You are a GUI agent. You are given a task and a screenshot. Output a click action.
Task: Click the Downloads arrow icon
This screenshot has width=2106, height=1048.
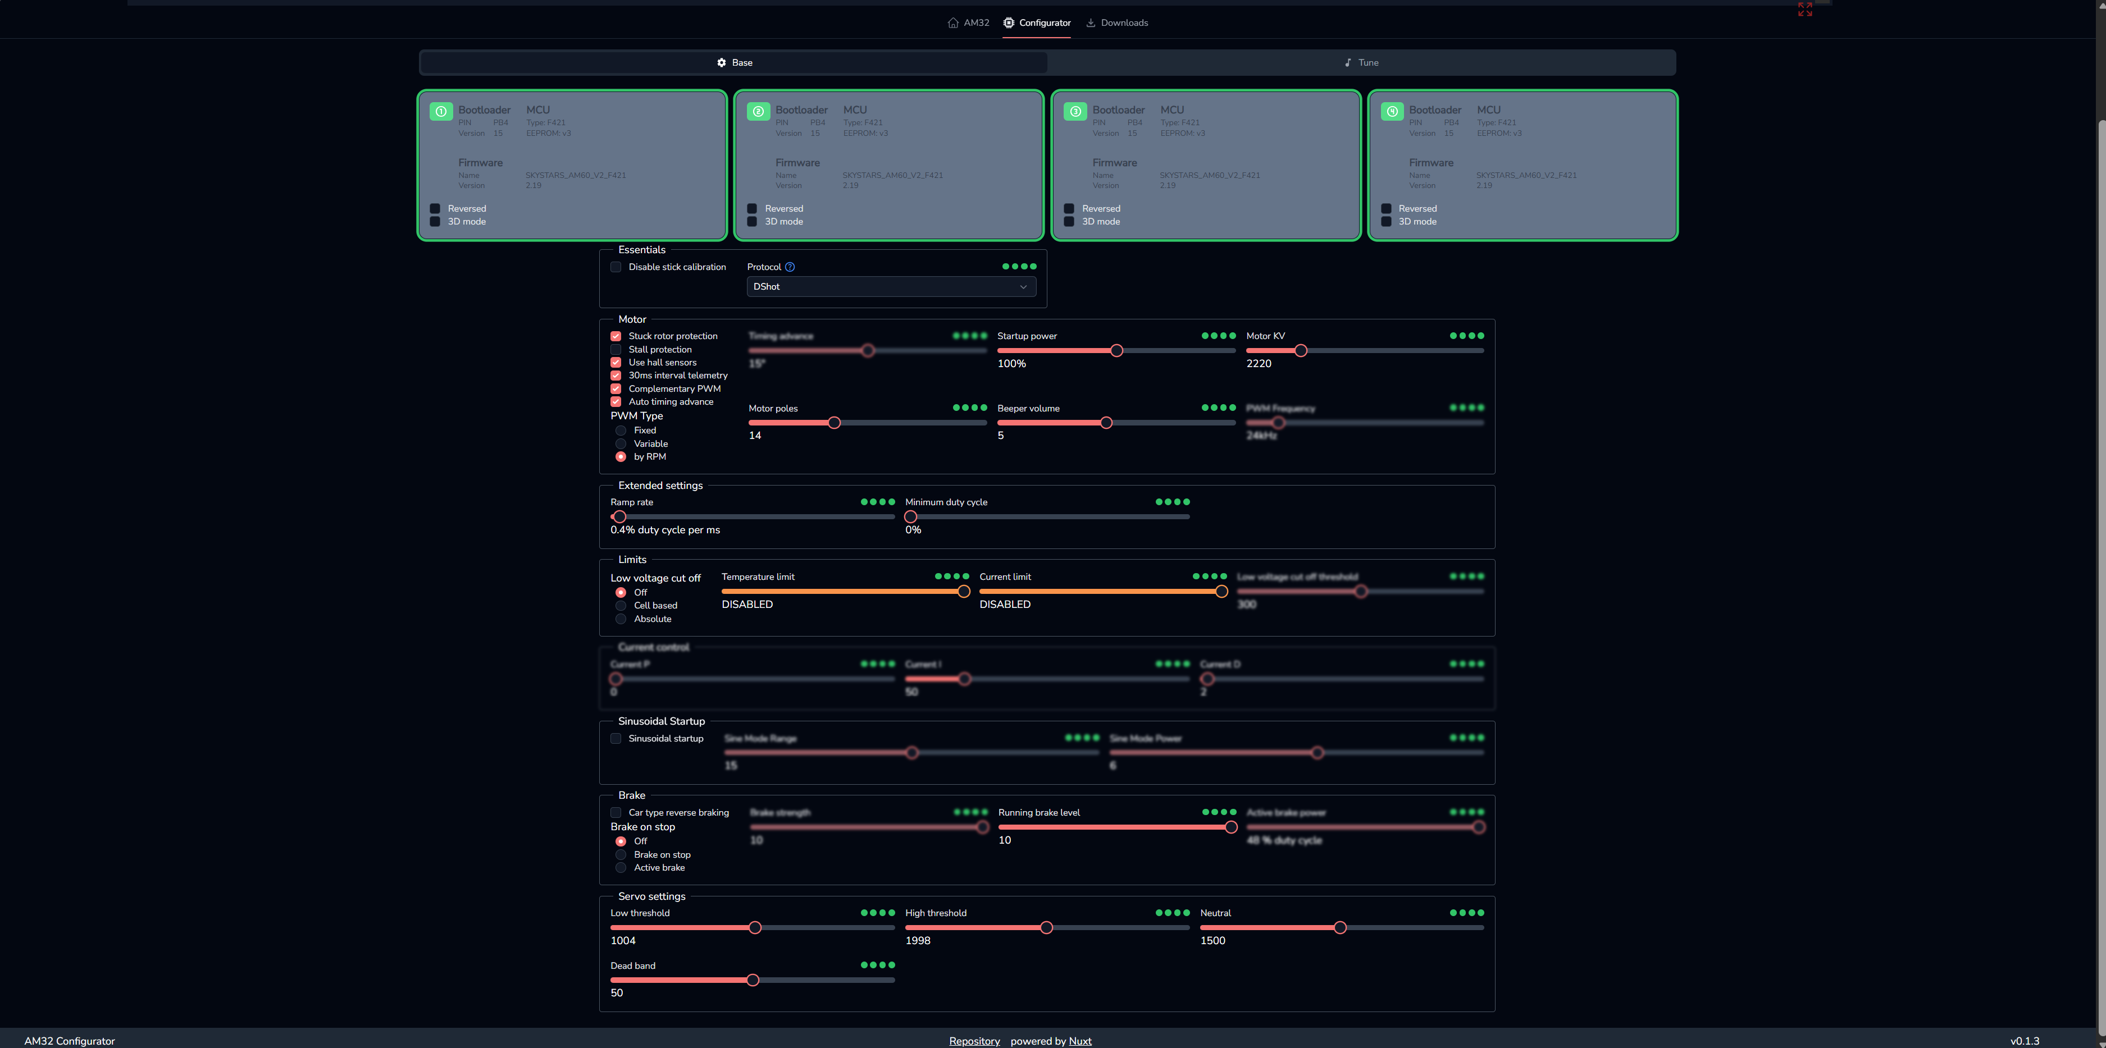pos(1091,23)
